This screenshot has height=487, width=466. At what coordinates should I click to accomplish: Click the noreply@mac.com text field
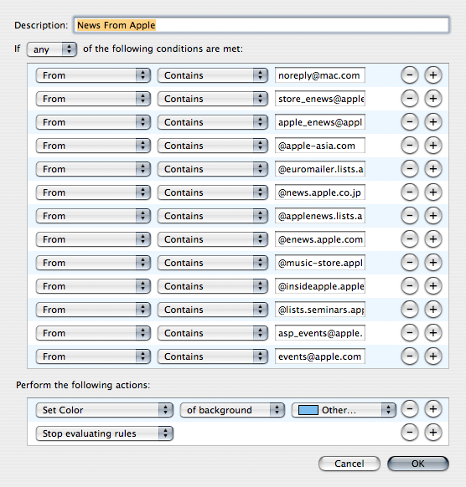coord(320,75)
